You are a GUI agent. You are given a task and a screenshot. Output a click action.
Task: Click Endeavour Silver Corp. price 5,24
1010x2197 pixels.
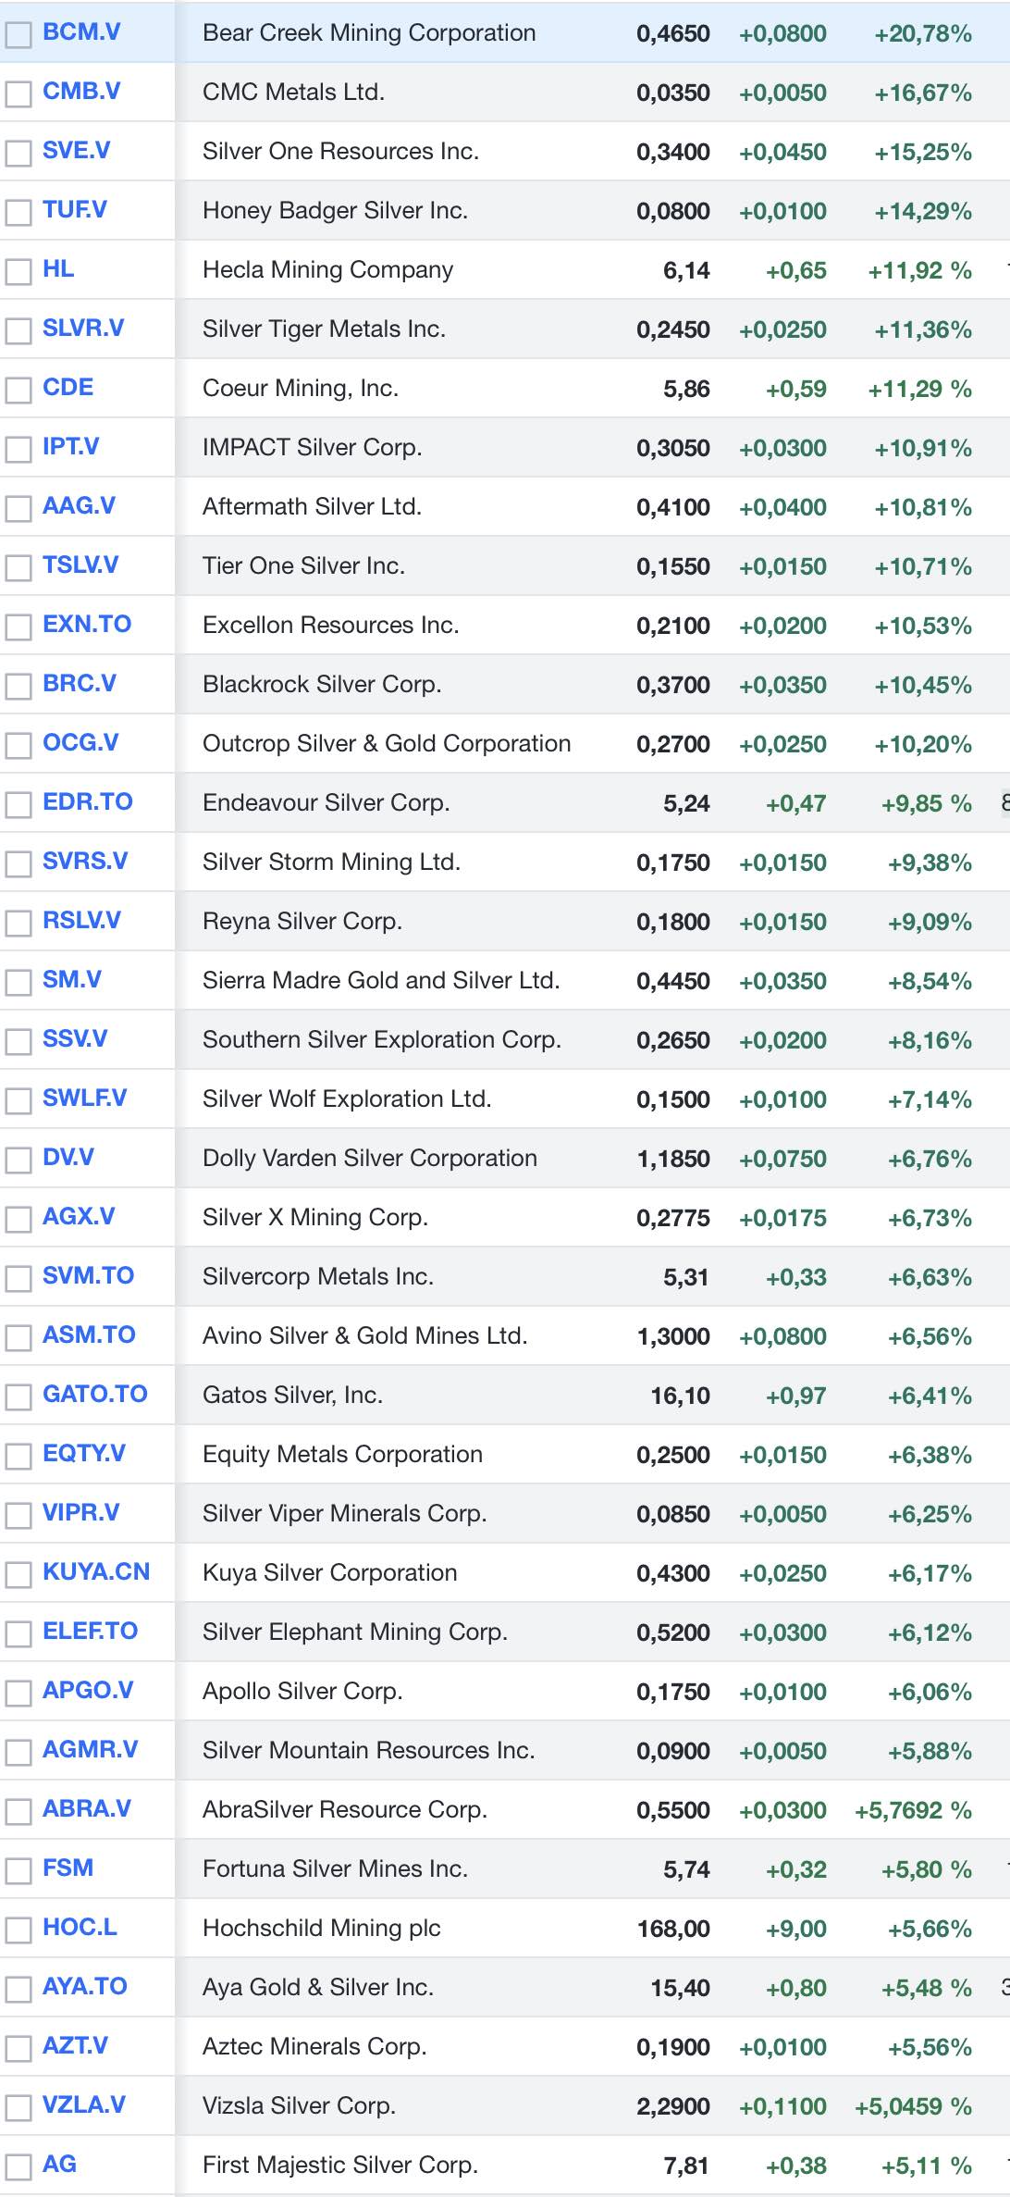pyautogui.click(x=686, y=803)
